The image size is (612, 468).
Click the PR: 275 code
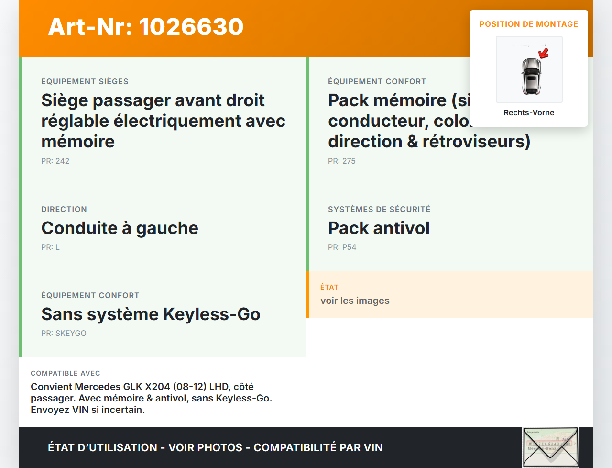coord(342,161)
